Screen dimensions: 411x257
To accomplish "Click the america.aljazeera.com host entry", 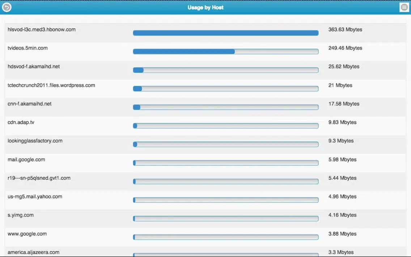I will coord(33,252).
